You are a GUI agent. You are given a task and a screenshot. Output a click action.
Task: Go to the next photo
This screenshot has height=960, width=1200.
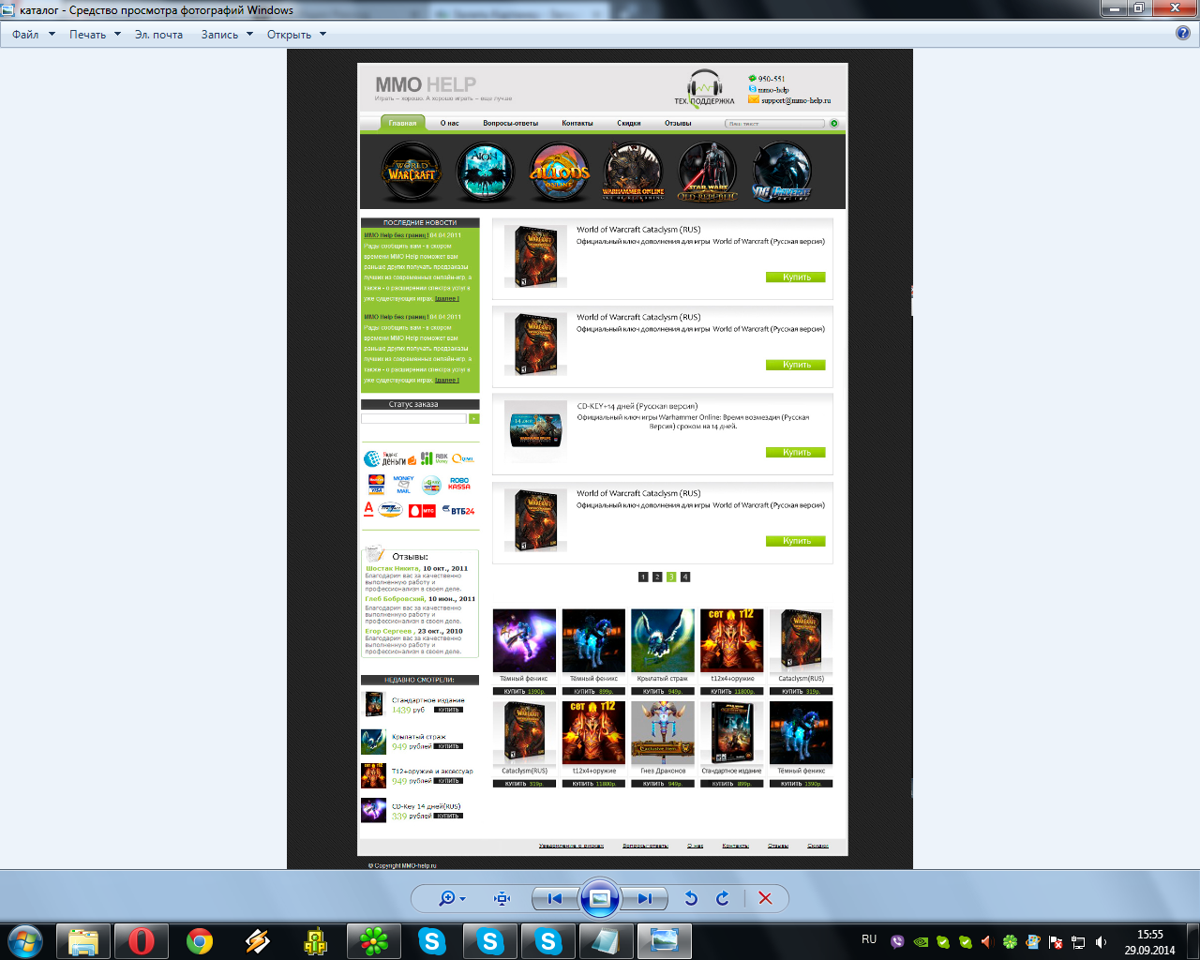click(644, 898)
